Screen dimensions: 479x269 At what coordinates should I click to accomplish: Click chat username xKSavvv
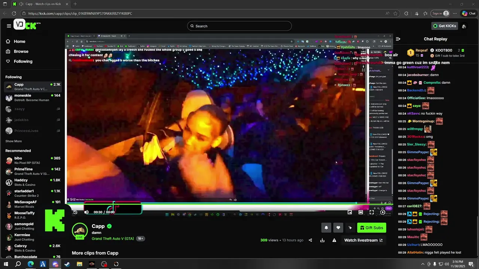click(x=413, y=113)
